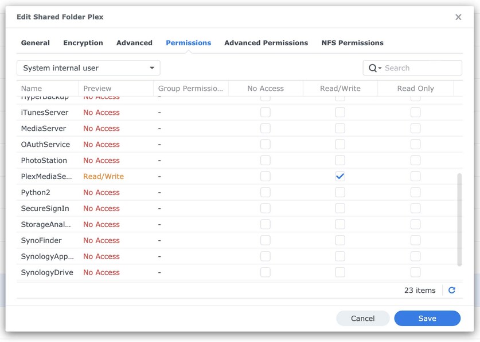Click the Preview column header
Viewport: 480px width, 342px height.
click(97, 89)
